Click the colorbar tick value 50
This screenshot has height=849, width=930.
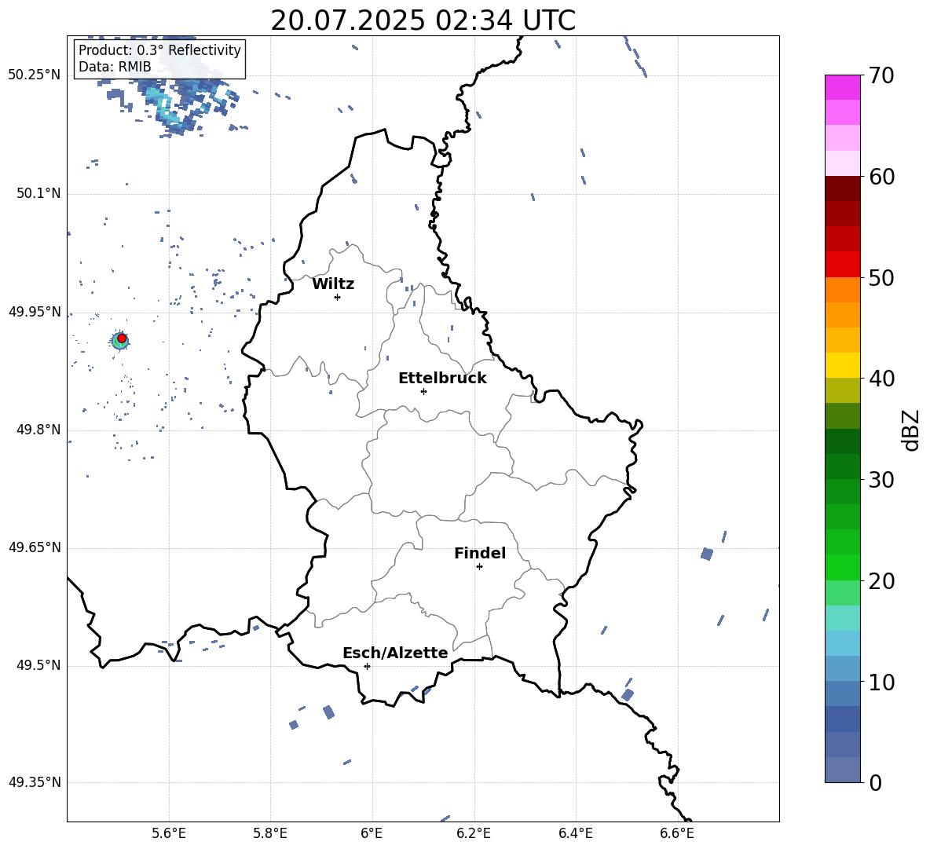click(x=881, y=277)
